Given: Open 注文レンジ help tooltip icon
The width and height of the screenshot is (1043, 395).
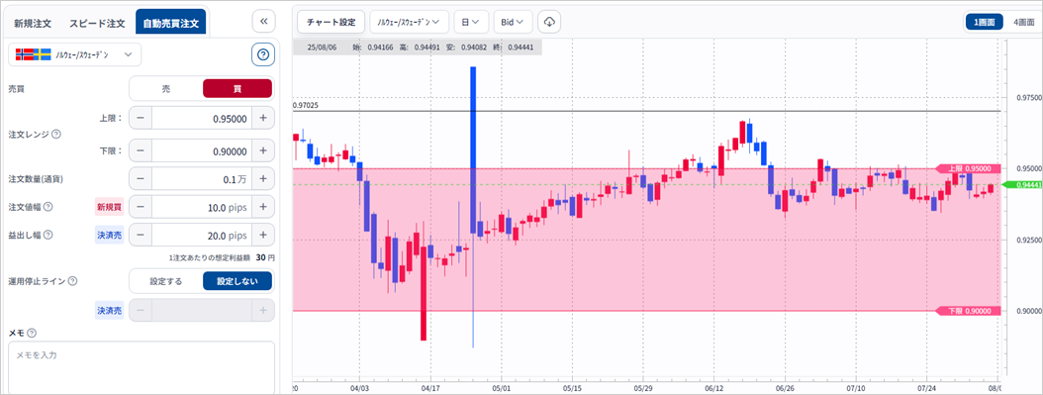Looking at the screenshot, I should click(x=55, y=134).
